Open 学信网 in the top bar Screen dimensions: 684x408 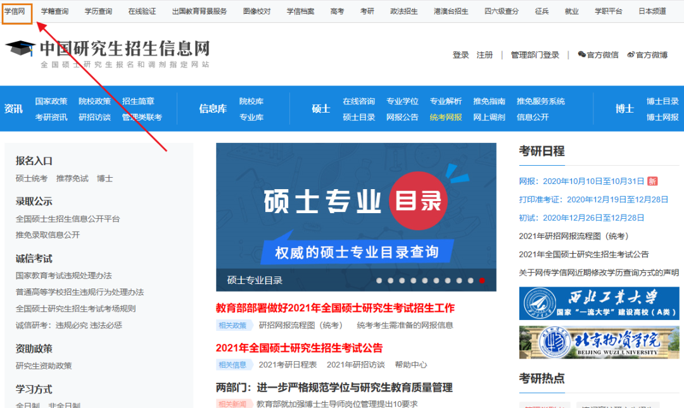point(15,11)
